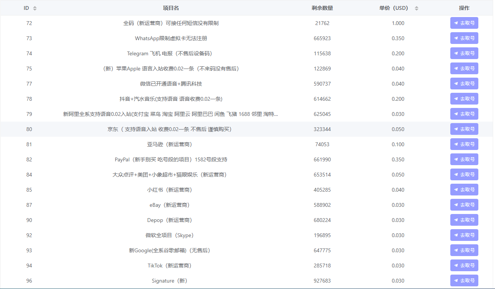
Task: Select 大众点评+美团+小象超市 project name
Action: (x=171, y=175)
